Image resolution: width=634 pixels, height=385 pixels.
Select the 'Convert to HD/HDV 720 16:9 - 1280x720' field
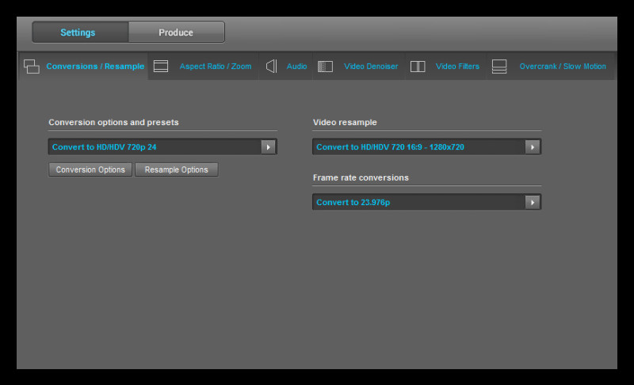(426, 147)
